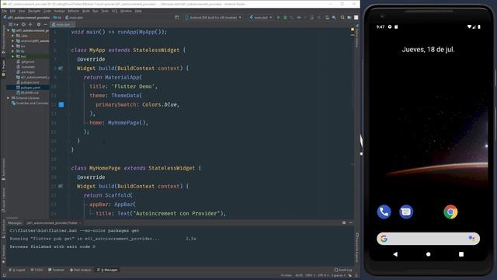Image resolution: width=497 pixels, height=280 pixels.
Task: Select the Messages tool window tab
Action: [107, 270]
